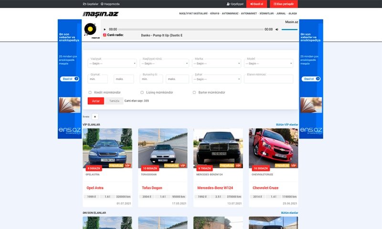This screenshot has width=382, height=229.
Task: Click the right banner book image
Action: click(x=311, y=105)
